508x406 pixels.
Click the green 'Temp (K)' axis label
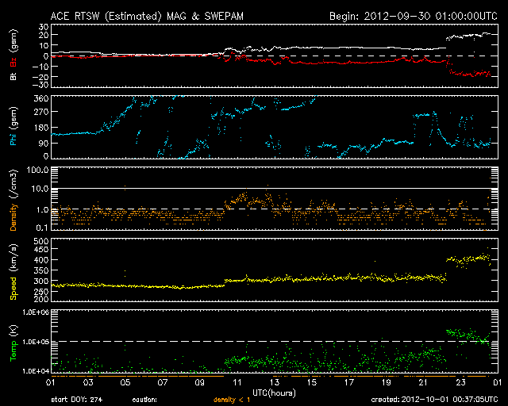tap(13, 343)
